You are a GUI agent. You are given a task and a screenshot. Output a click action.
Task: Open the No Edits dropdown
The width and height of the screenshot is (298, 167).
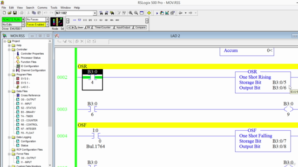23,25
